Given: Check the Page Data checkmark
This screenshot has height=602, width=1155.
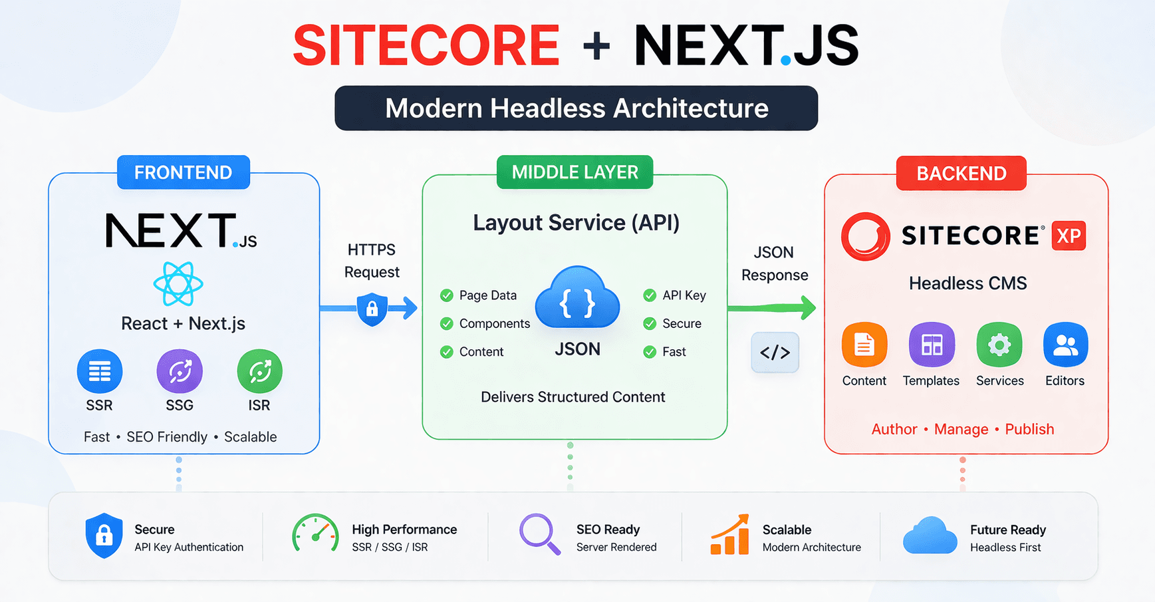Looking at the screenshot, I should pyautogui.click(x=446, y=295).
